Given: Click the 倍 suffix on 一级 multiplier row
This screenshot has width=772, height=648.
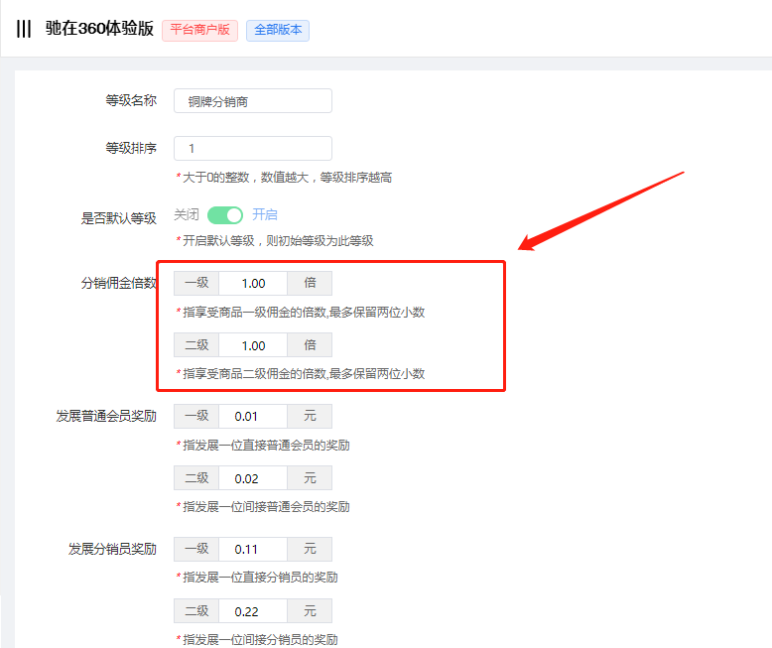Looking at the screenshot, I should [310, 283].
